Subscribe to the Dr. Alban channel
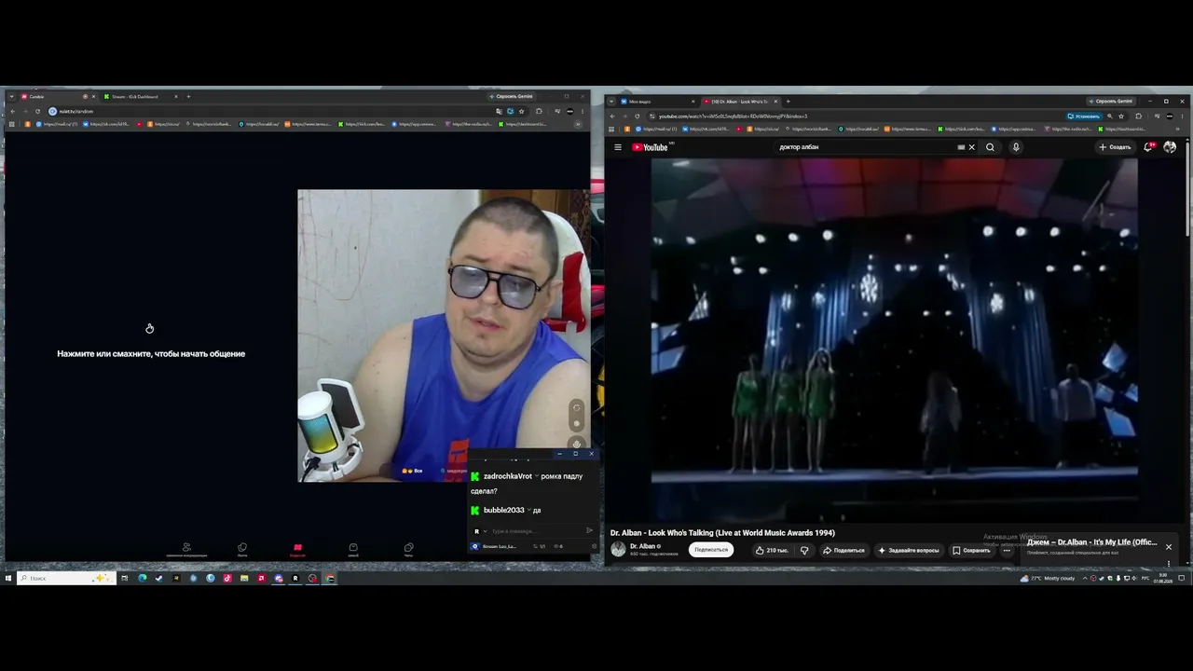 click(711, 550)
